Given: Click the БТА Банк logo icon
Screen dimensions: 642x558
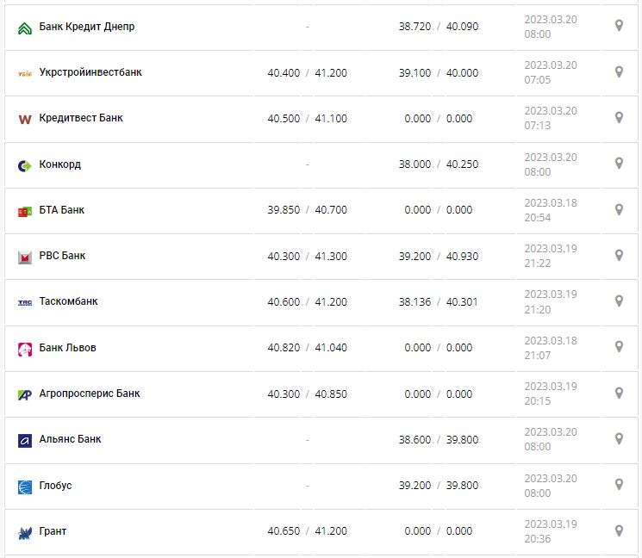Looking at the screenshot, I should click(24, 211).
